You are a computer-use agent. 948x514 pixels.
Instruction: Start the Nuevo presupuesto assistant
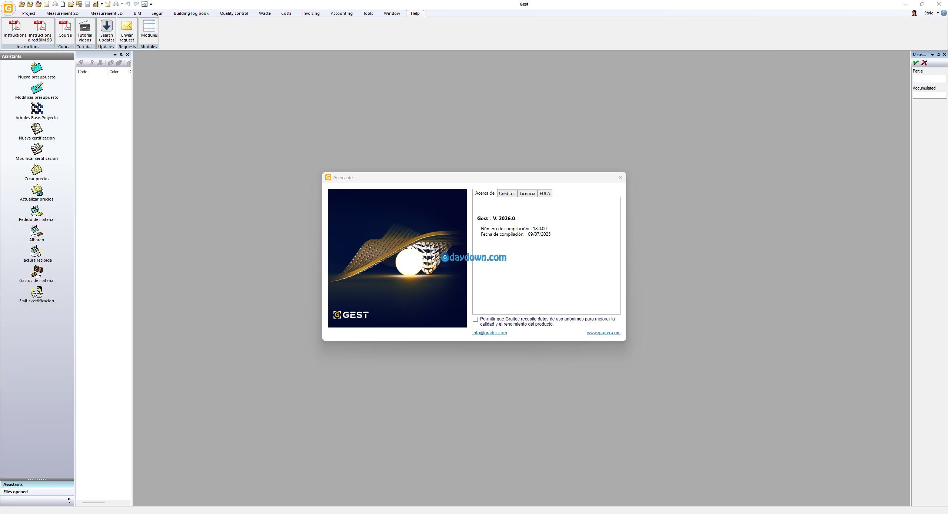coord(37,71)
